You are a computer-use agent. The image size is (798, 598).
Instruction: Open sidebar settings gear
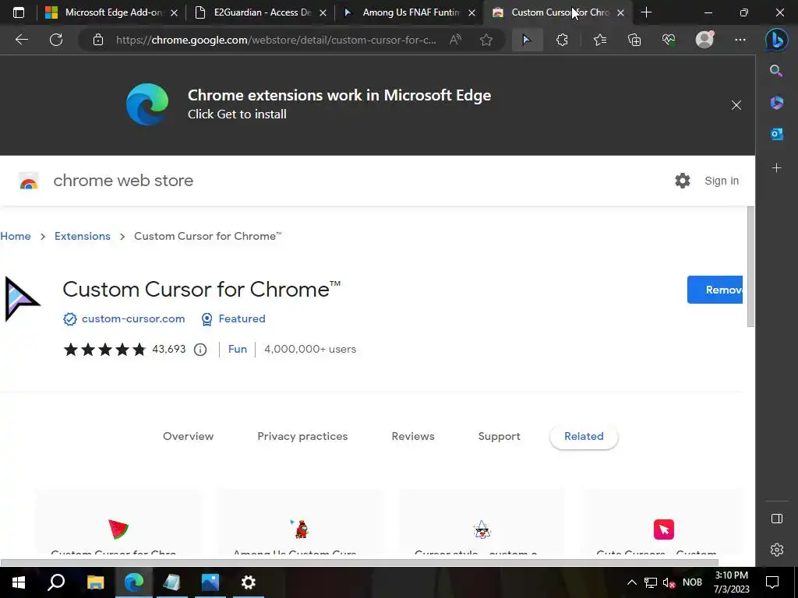[x=777, y=550]
